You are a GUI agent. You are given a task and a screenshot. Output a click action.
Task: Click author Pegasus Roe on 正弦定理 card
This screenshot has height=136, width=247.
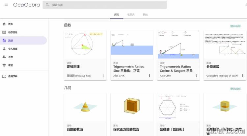pyautogui.click(x=79, y=76)
